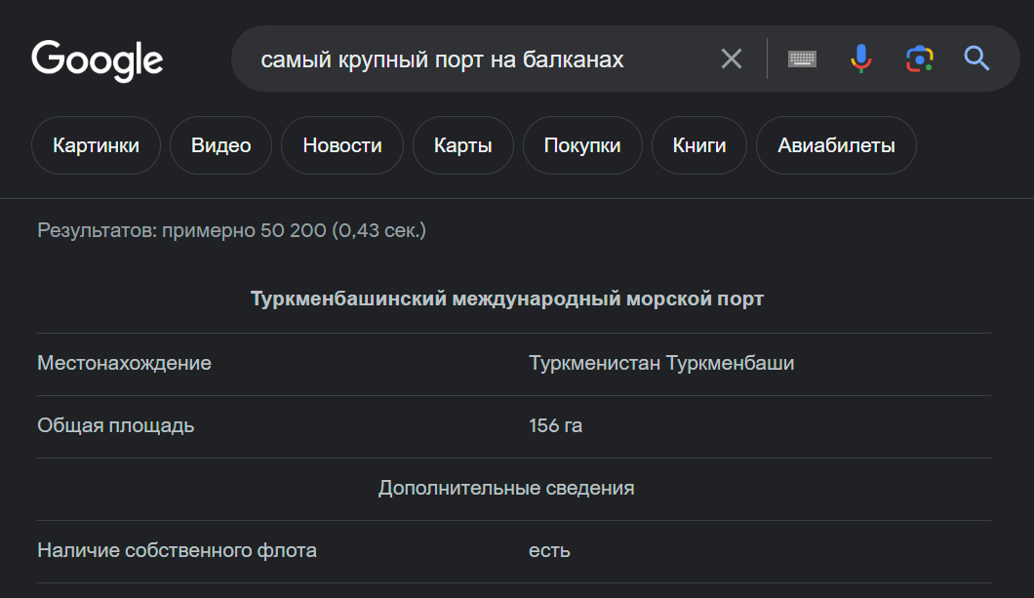Submit search with the magnifier icon

976,60
